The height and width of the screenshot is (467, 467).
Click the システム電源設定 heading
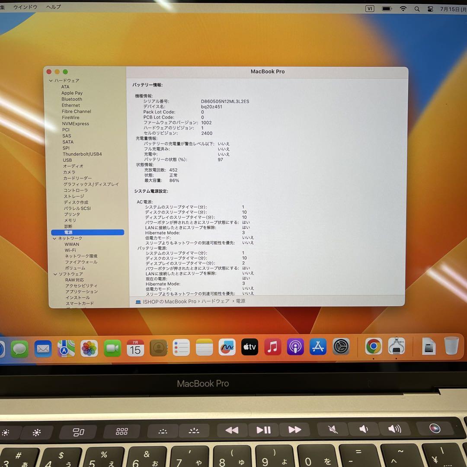click(151, 191)
